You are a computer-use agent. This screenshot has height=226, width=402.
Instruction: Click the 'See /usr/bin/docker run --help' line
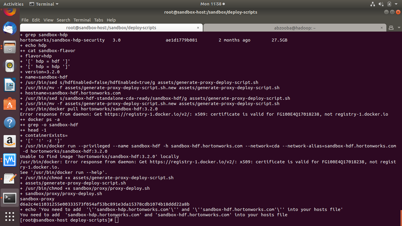coord(64,173)
